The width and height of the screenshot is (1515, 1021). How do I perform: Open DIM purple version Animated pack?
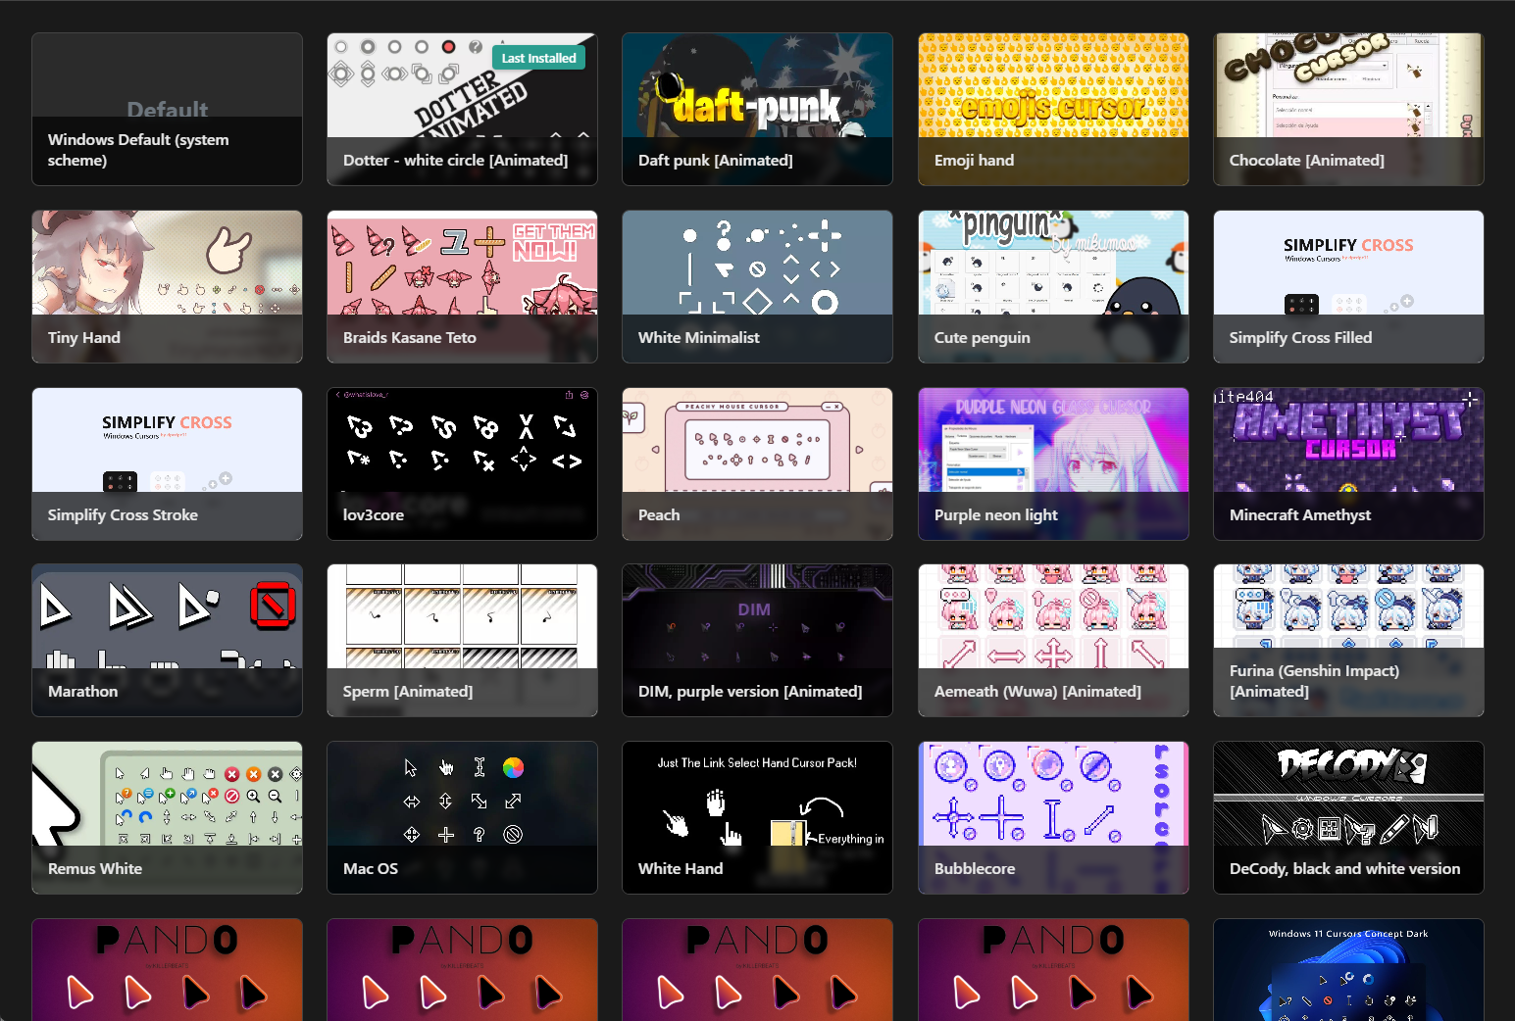tap(757, 640)
